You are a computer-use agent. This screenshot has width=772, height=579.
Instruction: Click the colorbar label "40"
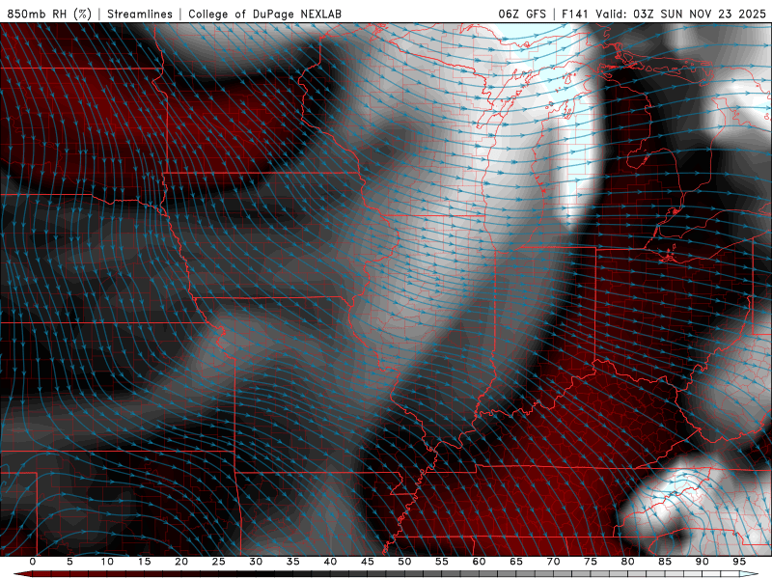(330, 562)
